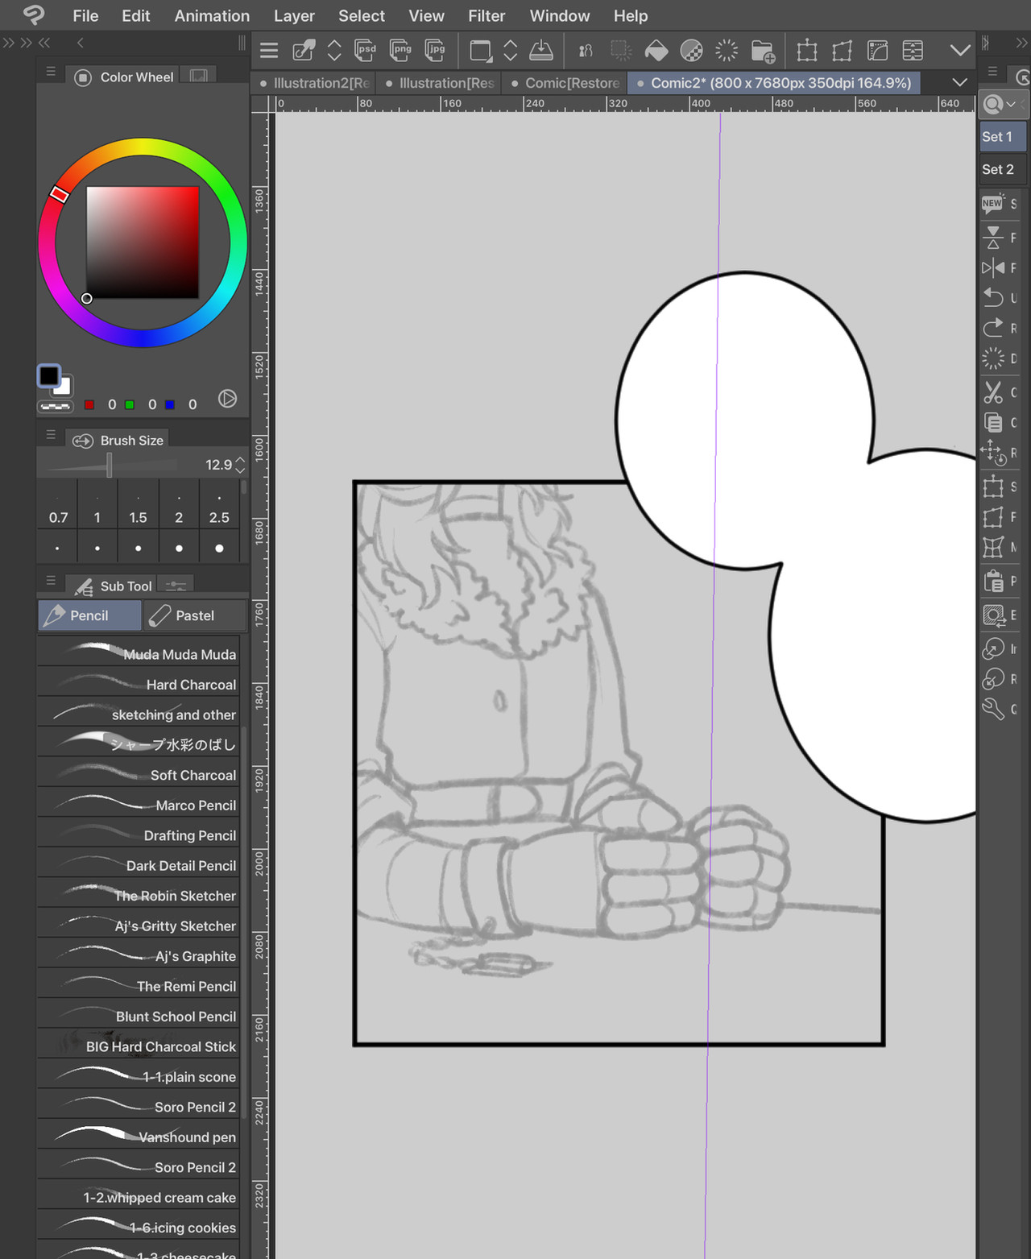Click the Brush Size 12.9 stepper arrows
Screen dimensions: 1031x1259
(240, 465)
